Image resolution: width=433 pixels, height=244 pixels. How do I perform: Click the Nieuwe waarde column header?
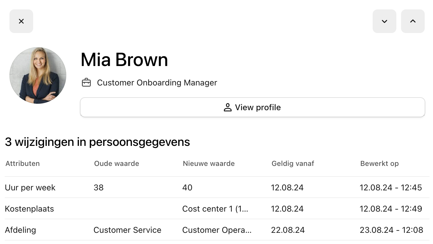[209, 164]
